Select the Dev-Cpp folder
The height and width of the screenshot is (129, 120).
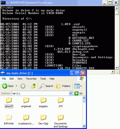coord(43,120)
